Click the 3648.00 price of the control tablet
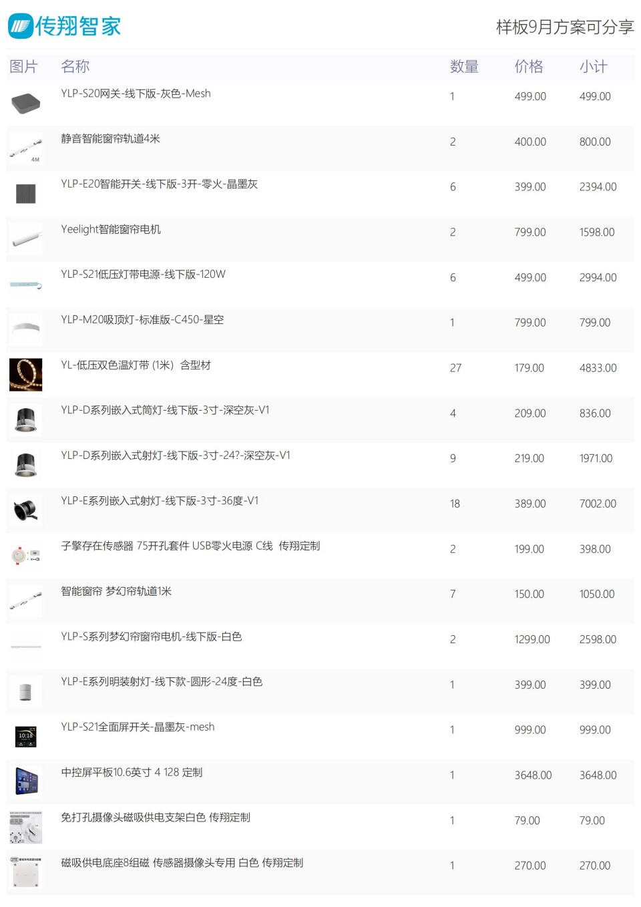The height and width of the screenshot is (907, 641). click(533, 775)
